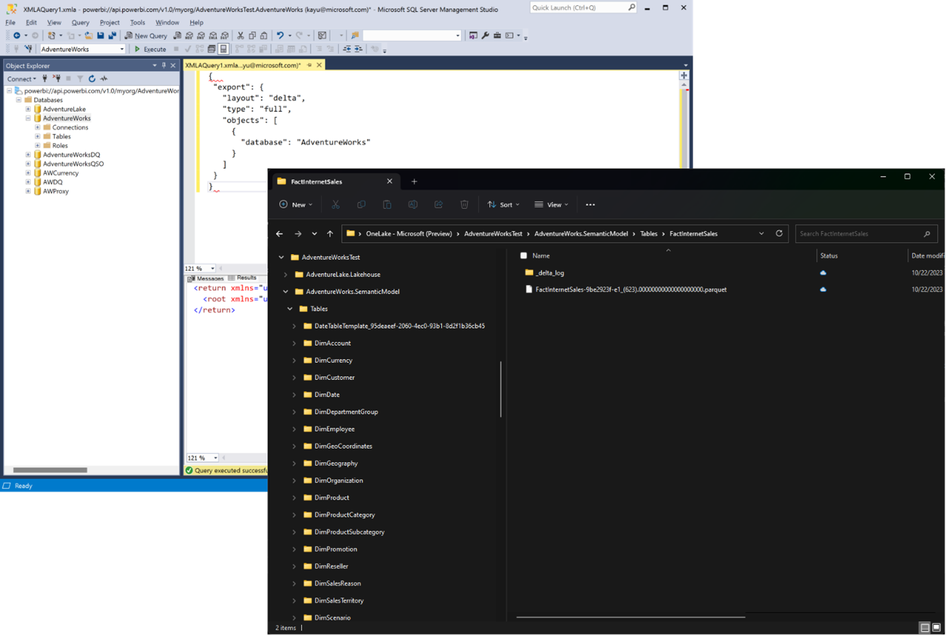This screenshot has width=946, height=636.
Task: Click the filter icon in Object Explorer
Action: pos(81,78)
